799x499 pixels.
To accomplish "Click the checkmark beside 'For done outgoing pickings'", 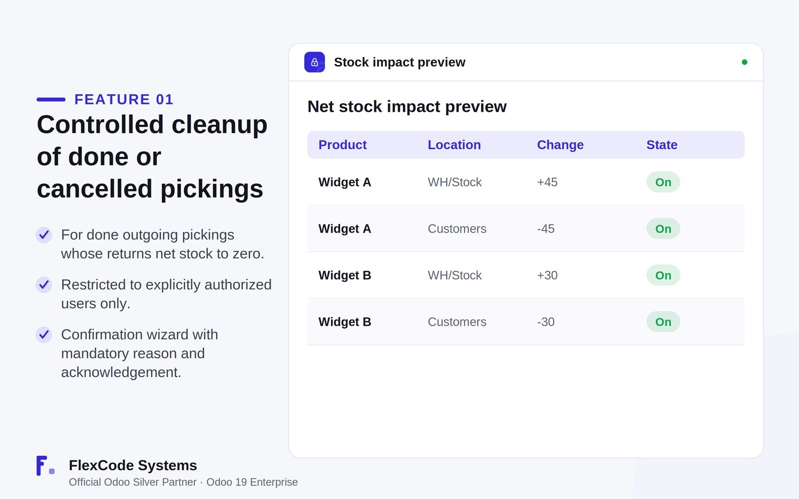I will [44, 235].
